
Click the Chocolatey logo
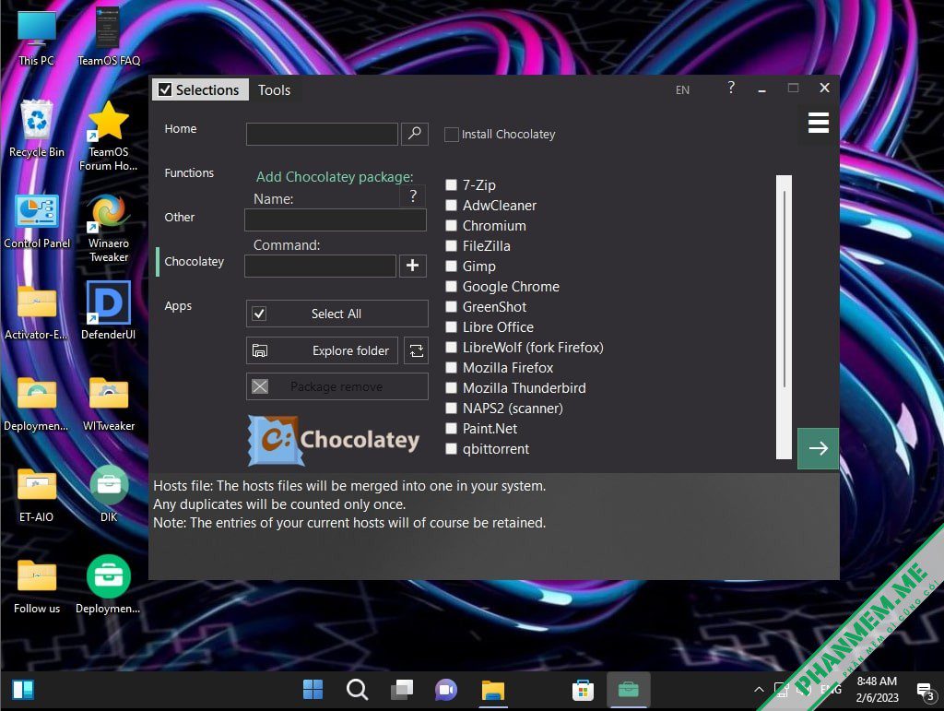[334, 440]
